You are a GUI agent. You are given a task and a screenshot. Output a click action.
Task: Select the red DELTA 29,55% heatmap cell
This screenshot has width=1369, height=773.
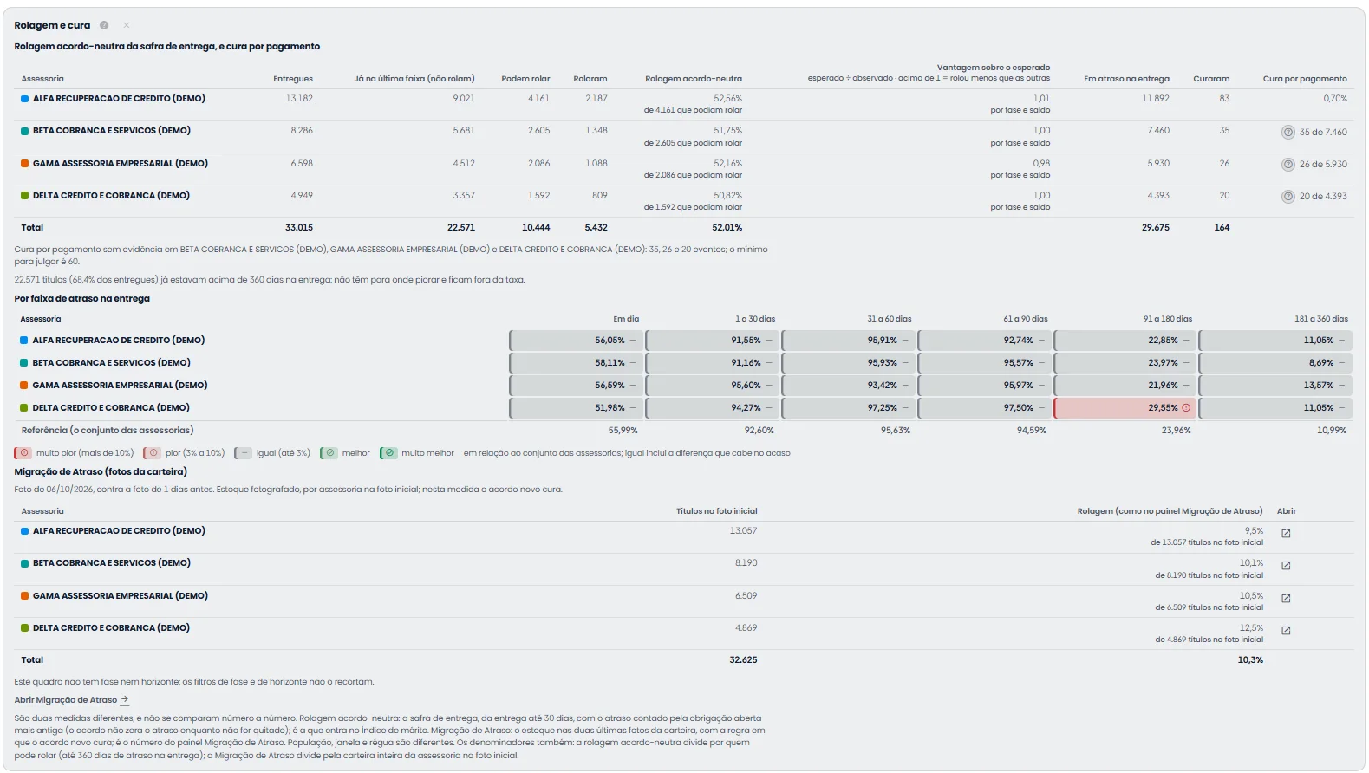pyautogui.click(x=1125, y=408)
